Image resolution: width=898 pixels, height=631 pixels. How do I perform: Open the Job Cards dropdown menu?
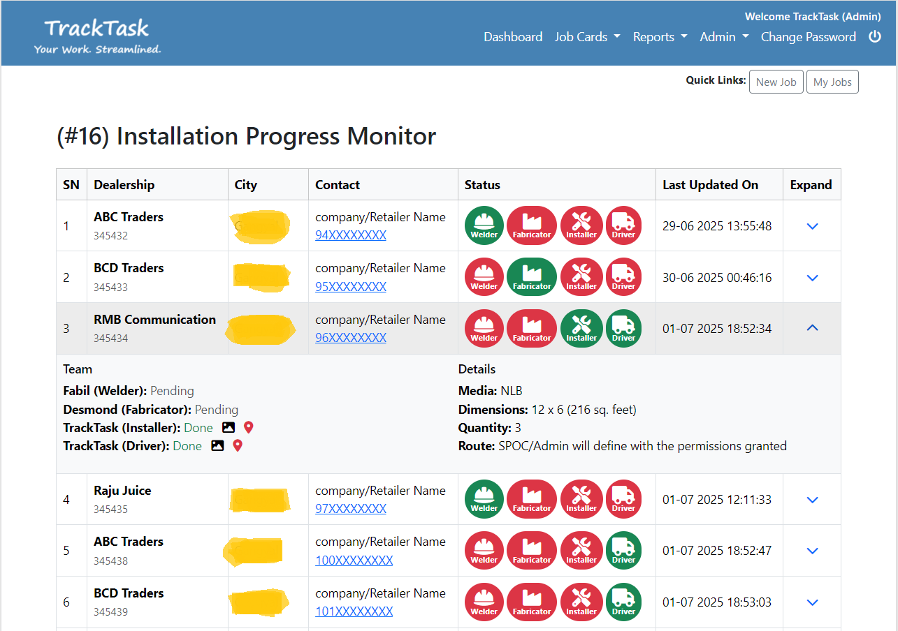(x=587, y=37)
